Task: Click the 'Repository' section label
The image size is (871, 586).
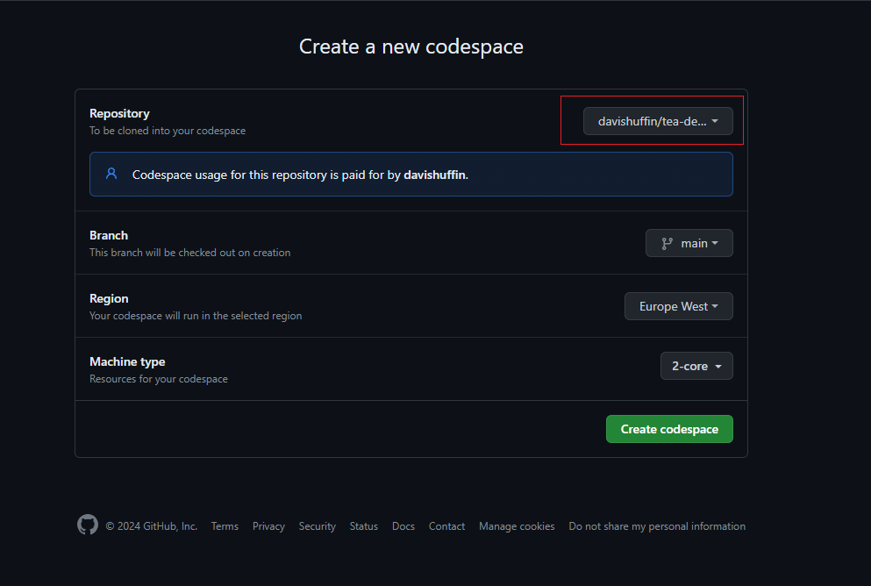Action: [119, 113]
